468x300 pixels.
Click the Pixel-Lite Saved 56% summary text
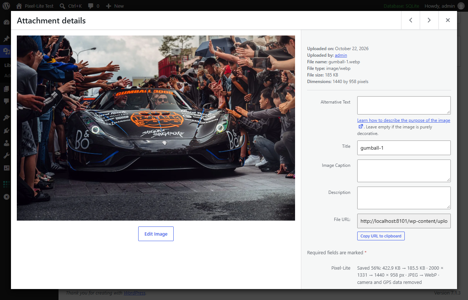(x=400, y=275)
